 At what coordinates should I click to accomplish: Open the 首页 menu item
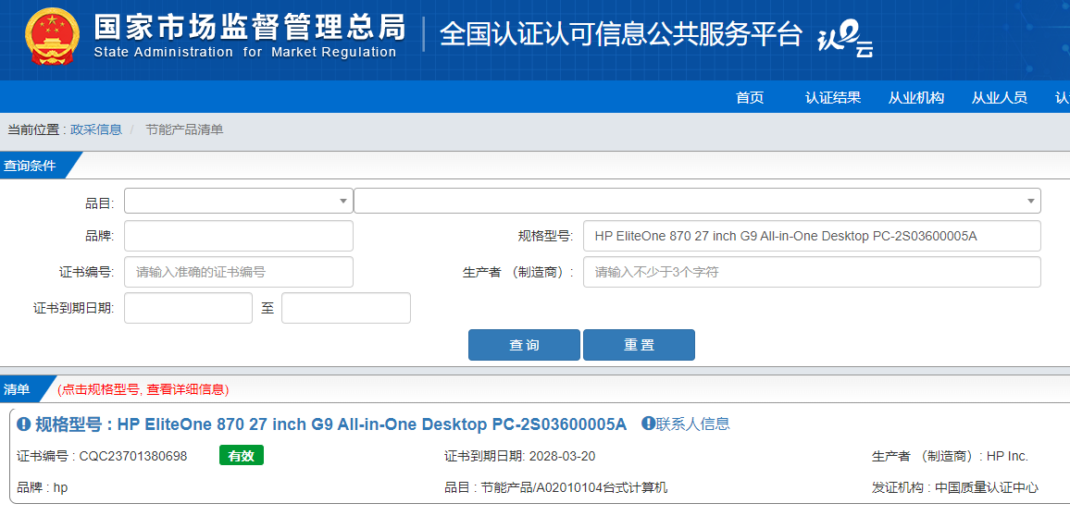(750, 97)
